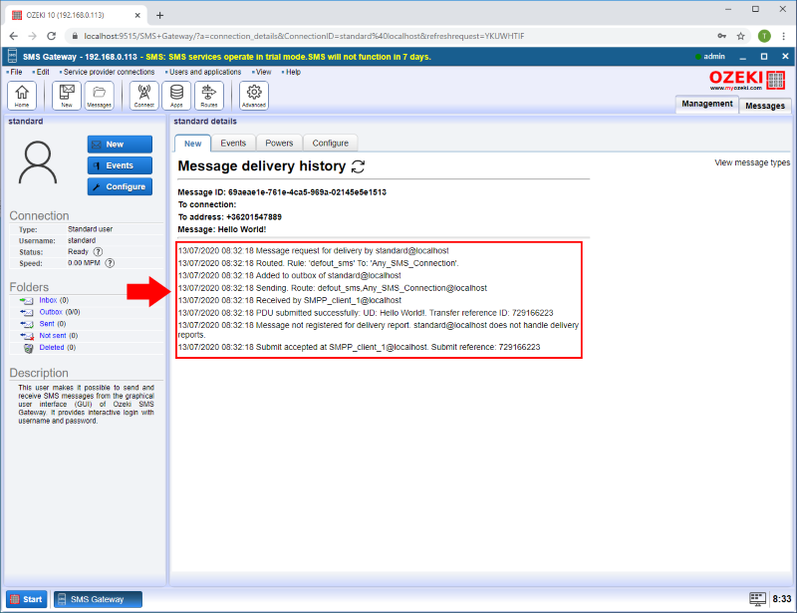Close the OZEKI 10 browser tab
797x613 pixels.
click(137, 15)
